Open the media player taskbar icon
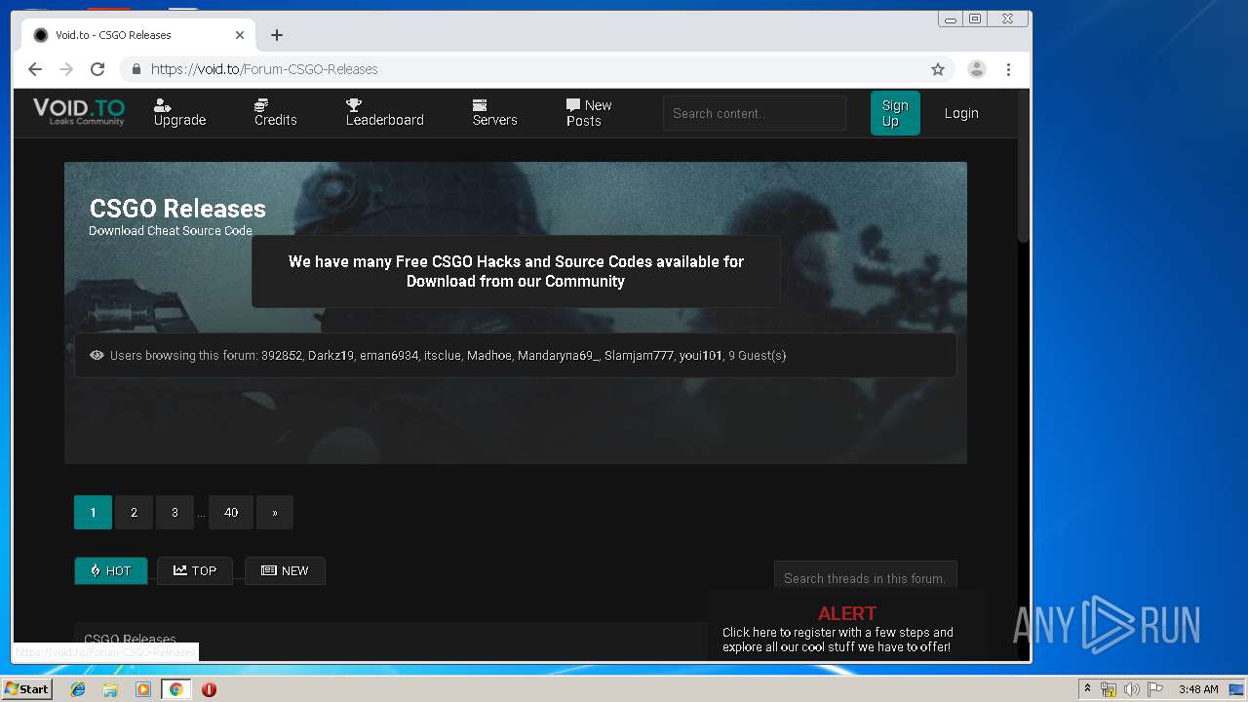 (143, 689)
